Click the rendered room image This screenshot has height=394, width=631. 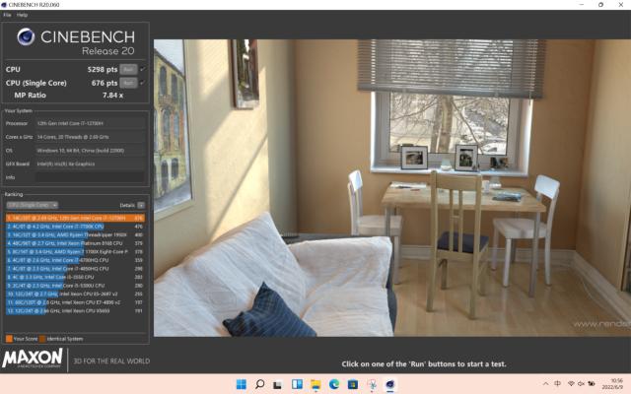coord(392,188)
